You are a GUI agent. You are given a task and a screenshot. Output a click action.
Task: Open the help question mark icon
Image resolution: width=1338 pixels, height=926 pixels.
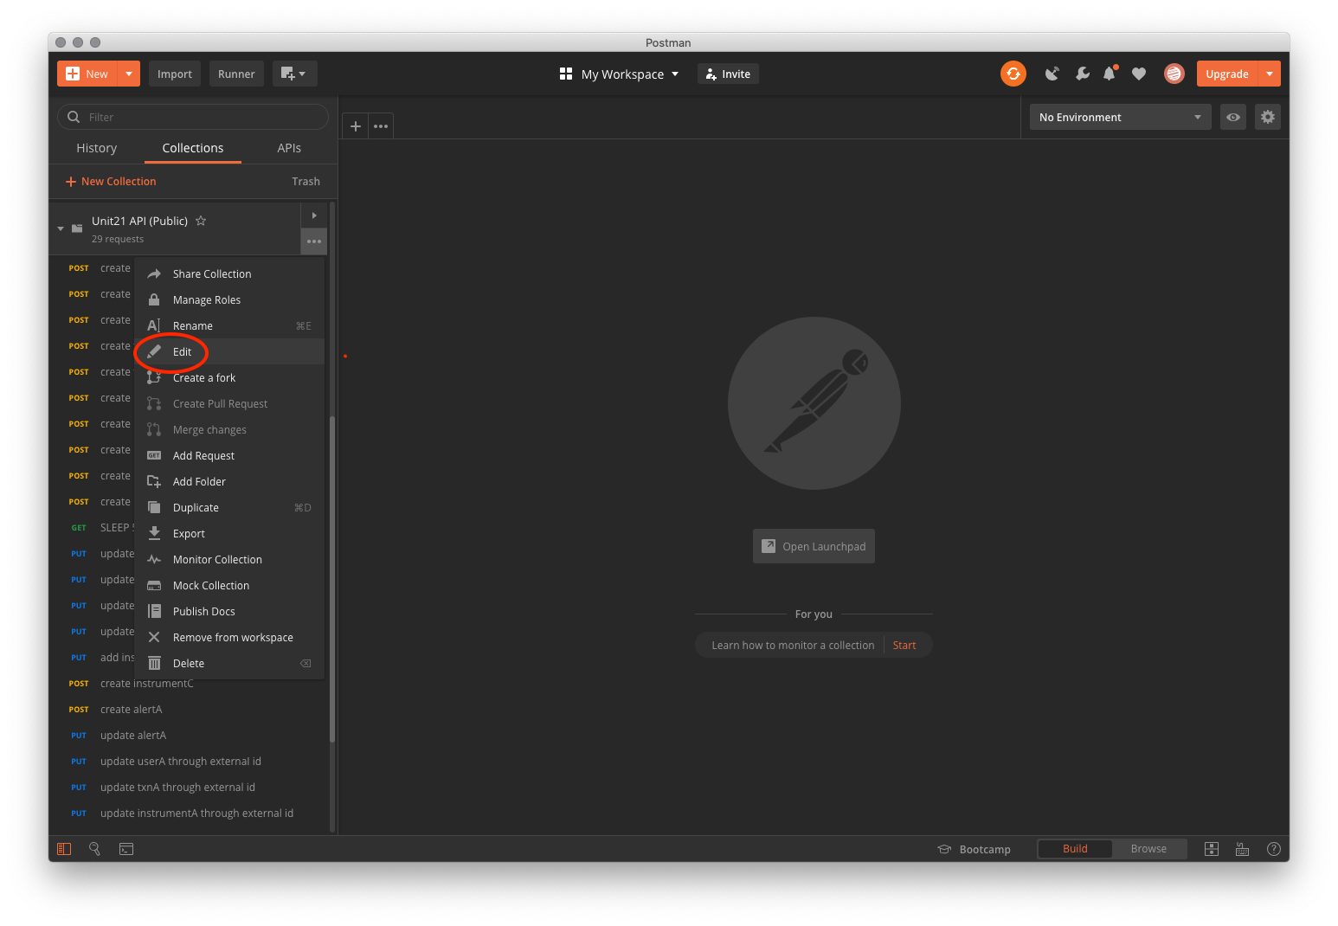click(1273, 849)
